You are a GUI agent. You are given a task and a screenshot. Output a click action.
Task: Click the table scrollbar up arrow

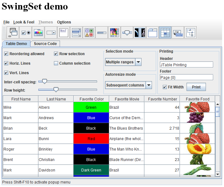tap(218, 104)
